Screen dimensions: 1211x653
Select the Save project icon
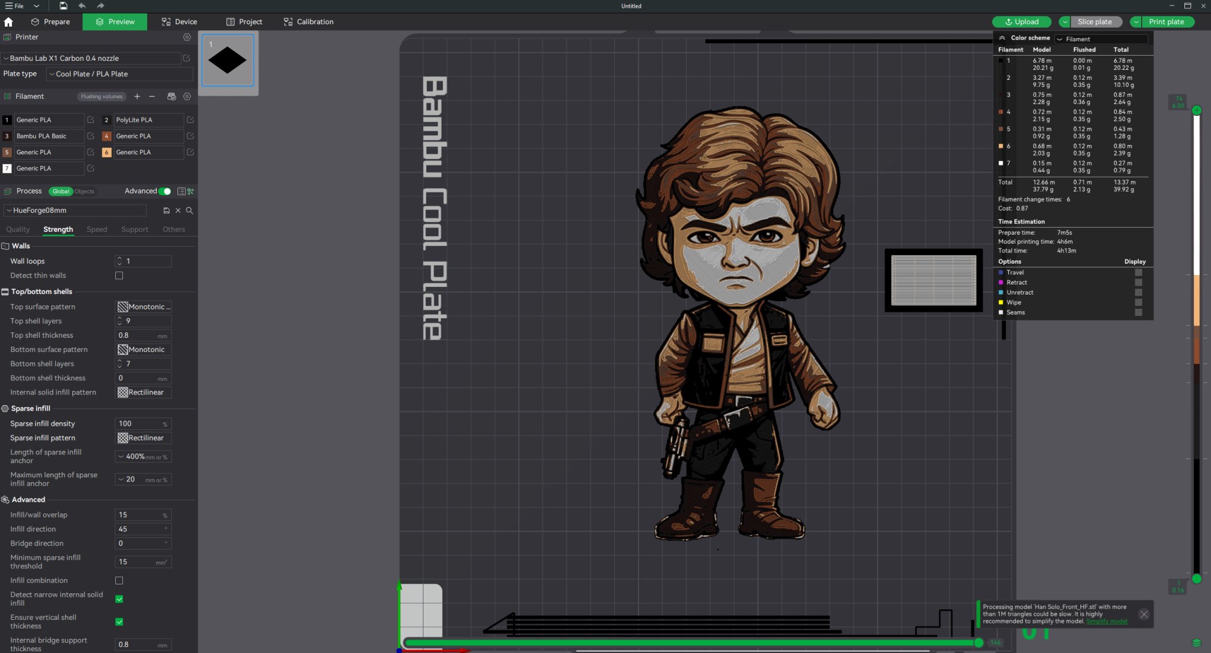coord(63,6)
